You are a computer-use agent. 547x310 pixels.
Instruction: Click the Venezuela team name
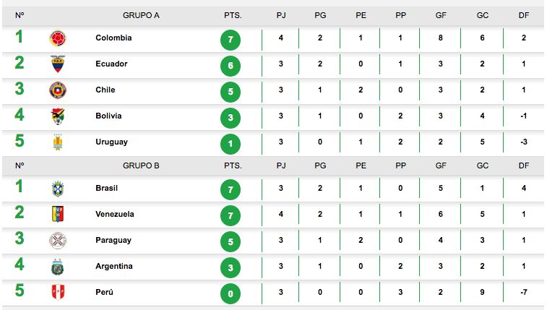[x=115, y=214]
